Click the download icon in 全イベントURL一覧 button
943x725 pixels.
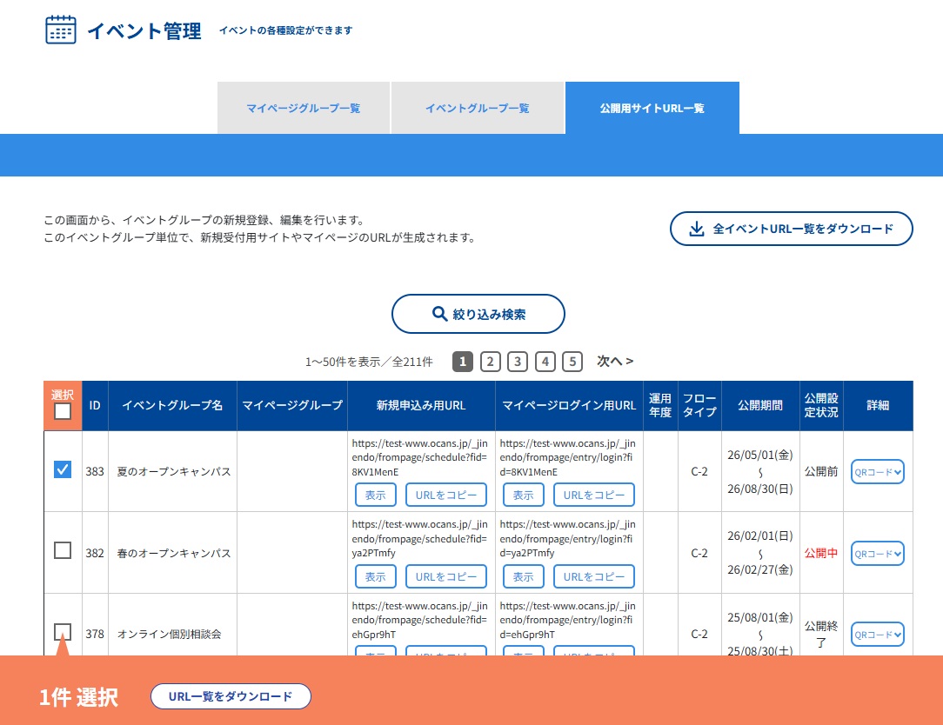click(x=697, y=229)
